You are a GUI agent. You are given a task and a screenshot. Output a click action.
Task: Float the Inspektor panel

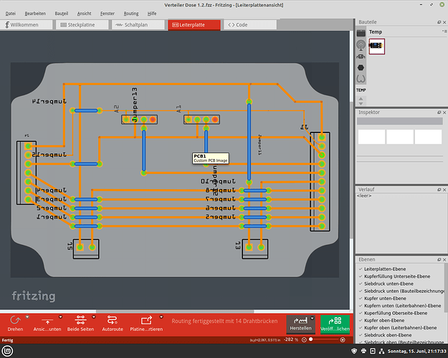(x=439, y=112)
